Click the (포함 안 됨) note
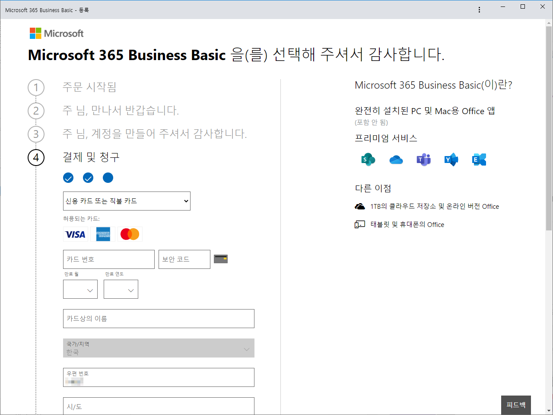This screenshot has height=415, width=553. point(371,122)
